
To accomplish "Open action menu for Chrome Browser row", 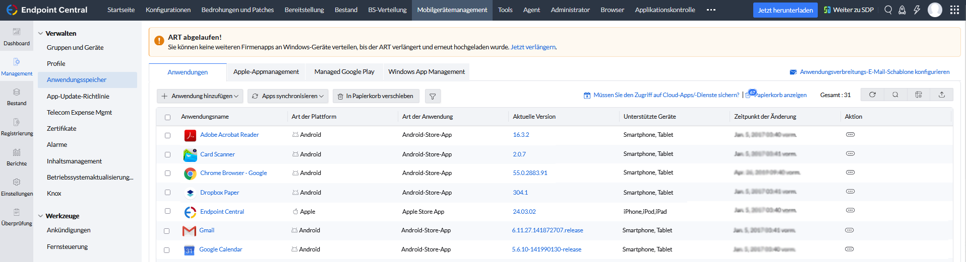I will [x=850, y=172].
